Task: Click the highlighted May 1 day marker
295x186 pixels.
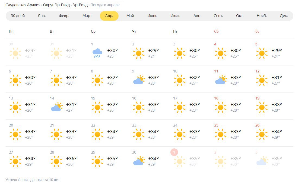Action: (x=174, y=152)
